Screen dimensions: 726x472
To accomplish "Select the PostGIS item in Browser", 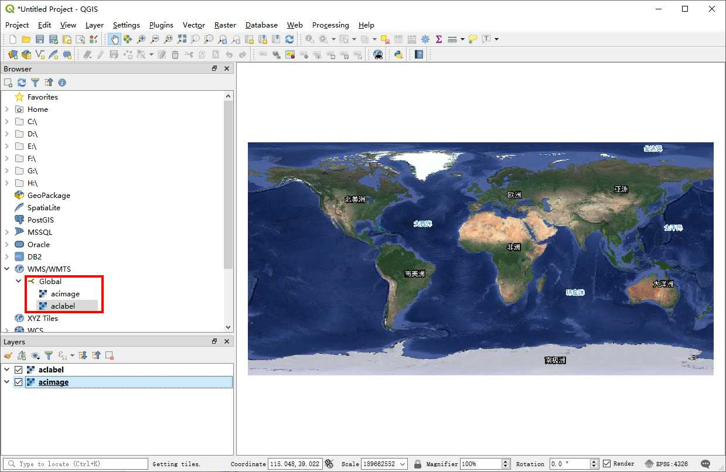I will [40, 220].
